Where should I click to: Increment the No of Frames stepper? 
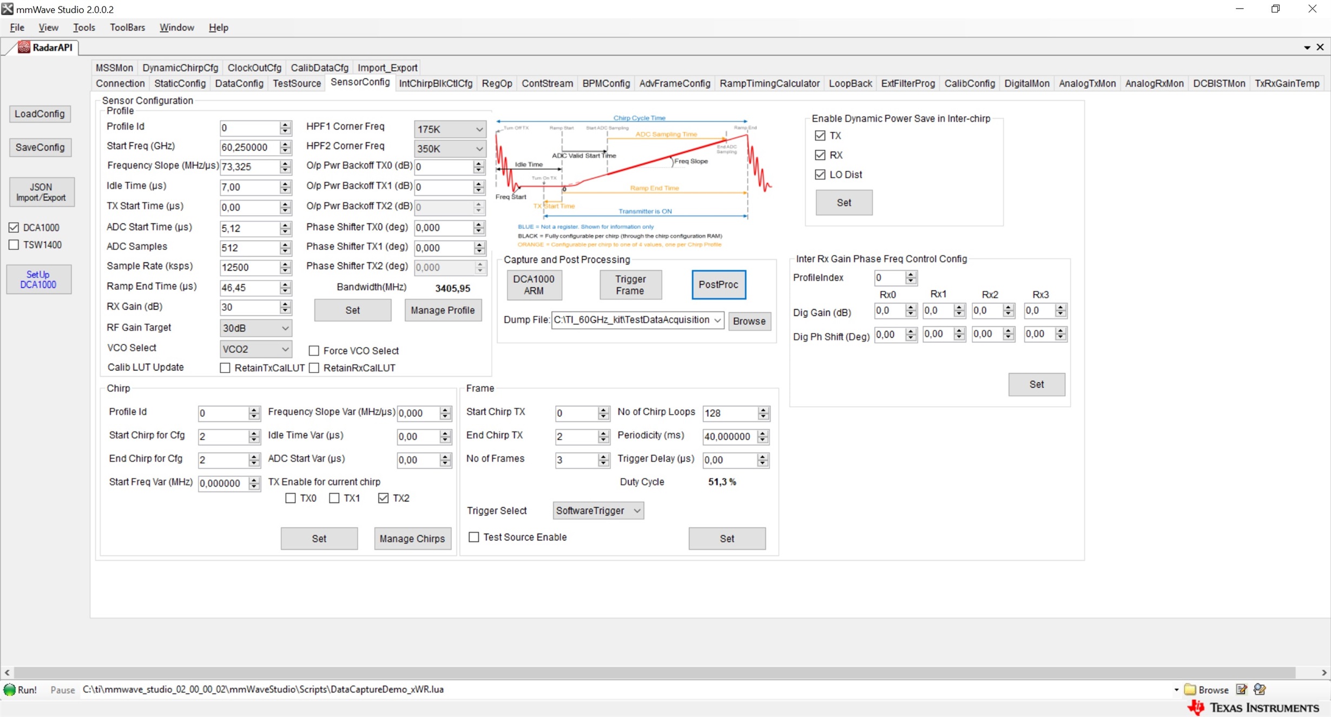(x=604, y=457)
